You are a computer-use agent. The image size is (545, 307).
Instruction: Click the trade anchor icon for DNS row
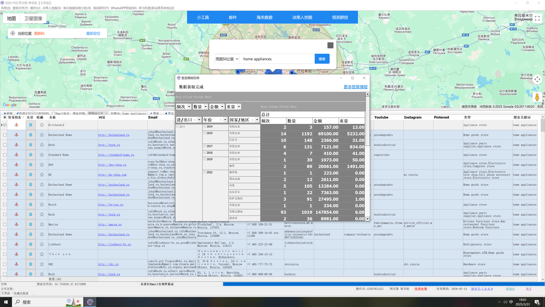(x=16, y=165)
